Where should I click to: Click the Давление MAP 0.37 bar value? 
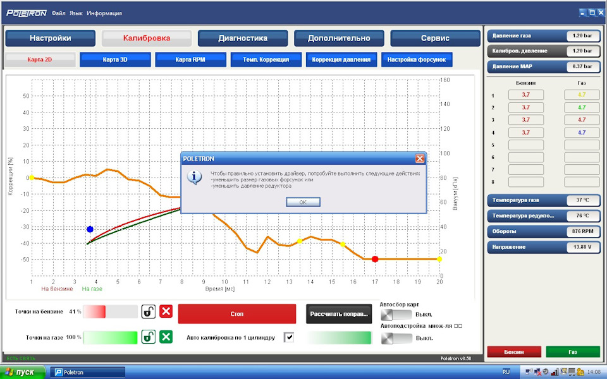point(582,66)
